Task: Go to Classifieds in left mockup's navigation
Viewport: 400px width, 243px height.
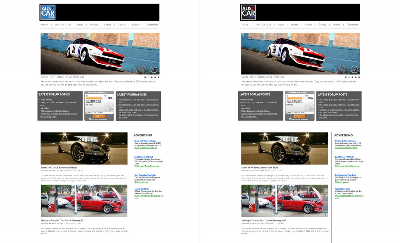Action: pos(152,25)
